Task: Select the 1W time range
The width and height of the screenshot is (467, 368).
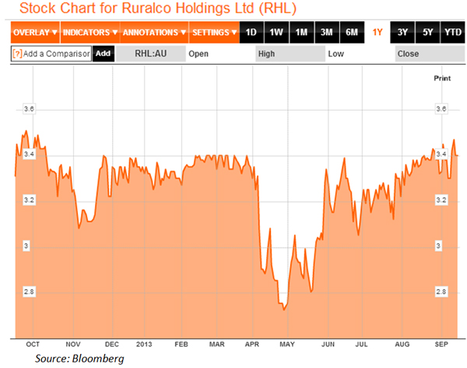Action: coord(276,33)
